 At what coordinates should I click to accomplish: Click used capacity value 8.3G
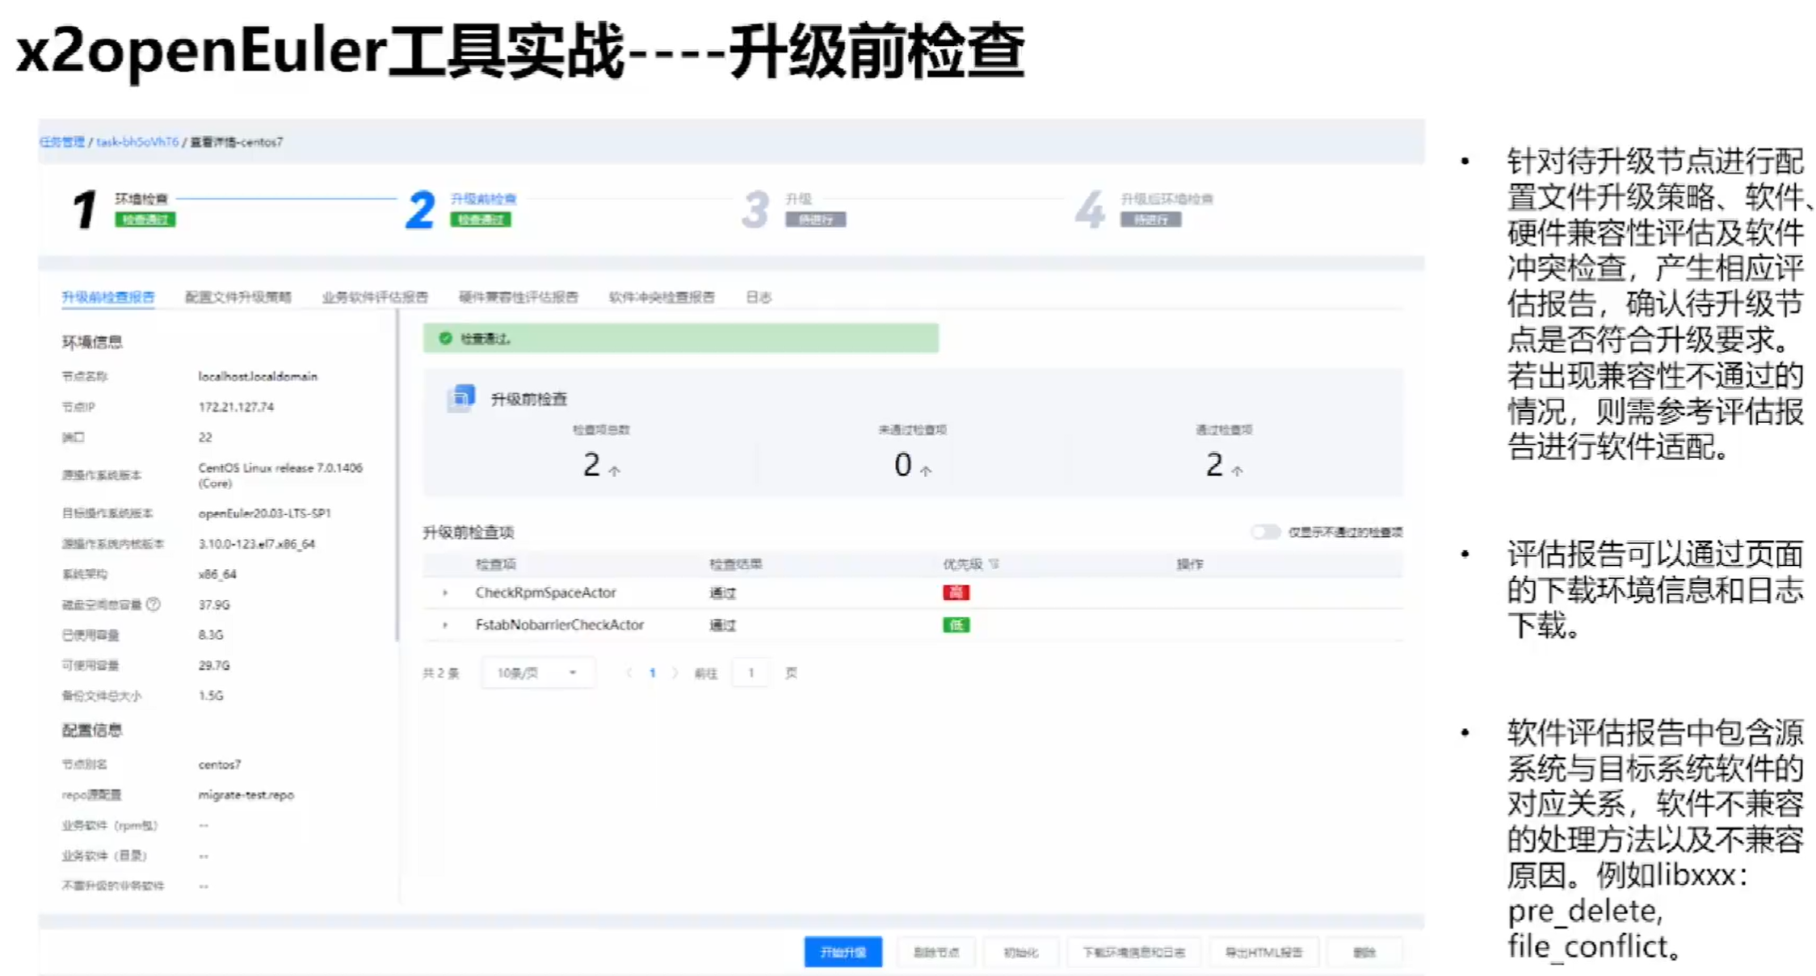pyautogui.click(x=210, y=635)
